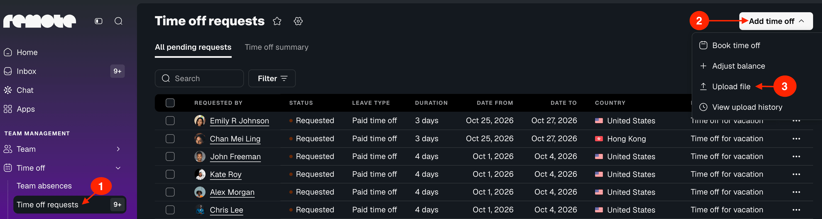Image resolution: width=822 pixels, height=219 pixels.
Task: Tick the select-all header checkbox
Action: 170,103
